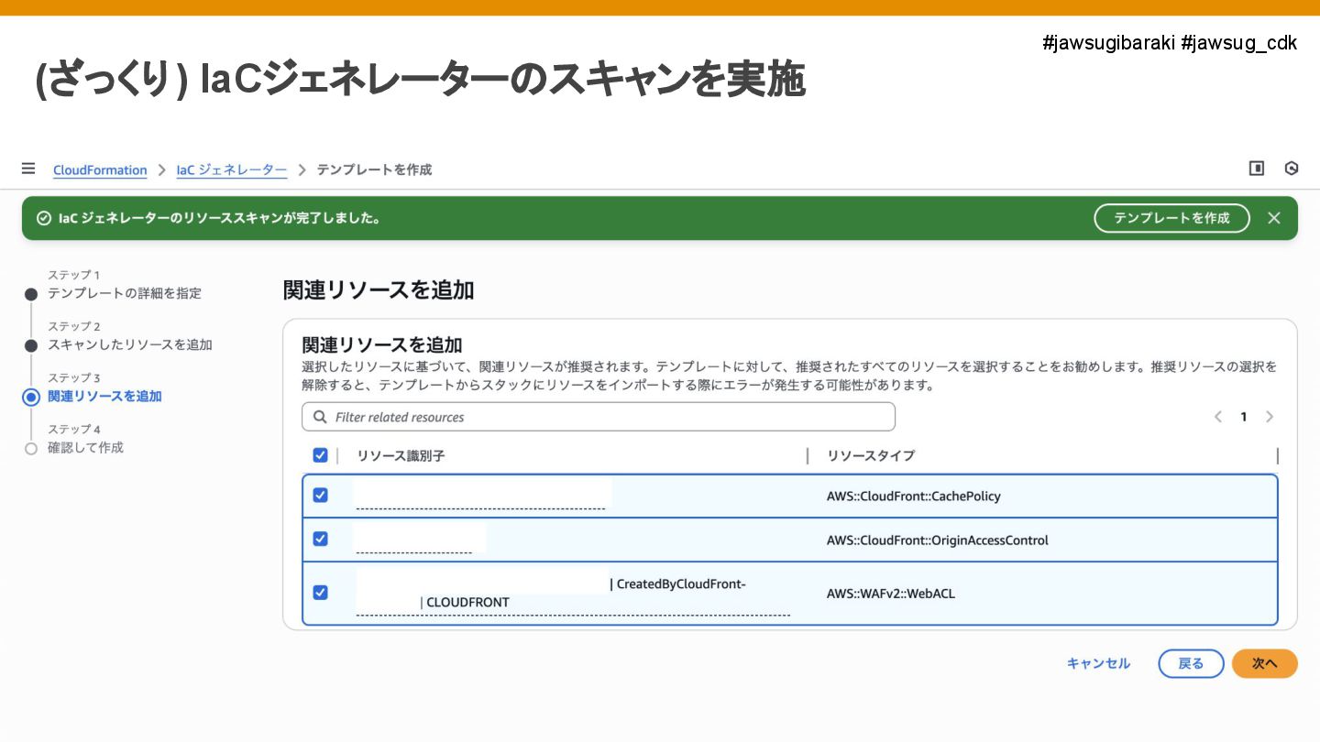Toggle the side panel icon

1257,169
